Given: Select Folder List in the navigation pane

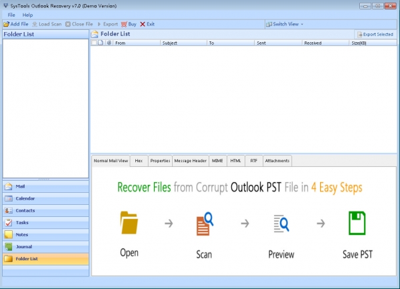Looking at the screenshot, I should pos(46,259).
